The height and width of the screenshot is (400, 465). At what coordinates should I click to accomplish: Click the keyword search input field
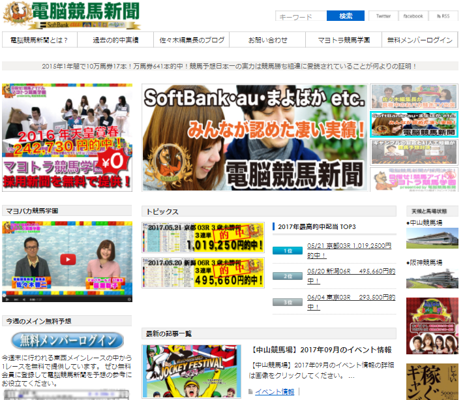(301, 16)
